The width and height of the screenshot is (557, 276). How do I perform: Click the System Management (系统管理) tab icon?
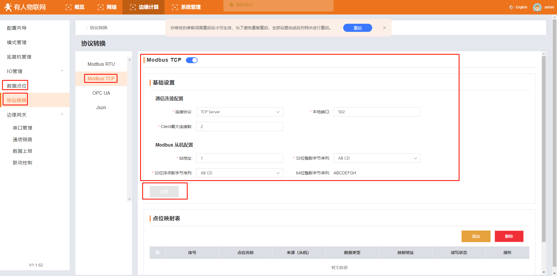click(175, 7)
